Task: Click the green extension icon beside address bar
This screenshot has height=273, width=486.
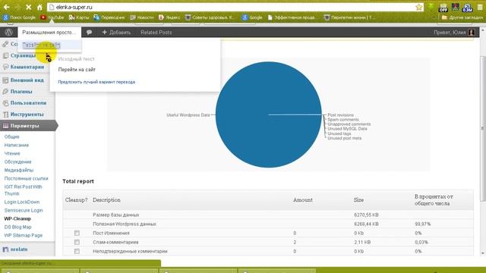Action: point(431,7)
